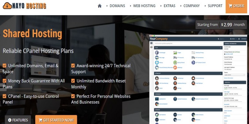Open the Images icon in cPanel
Screen dimensions: 249x124
[175, 52]
